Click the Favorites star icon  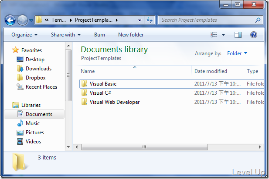coord(15,50)
